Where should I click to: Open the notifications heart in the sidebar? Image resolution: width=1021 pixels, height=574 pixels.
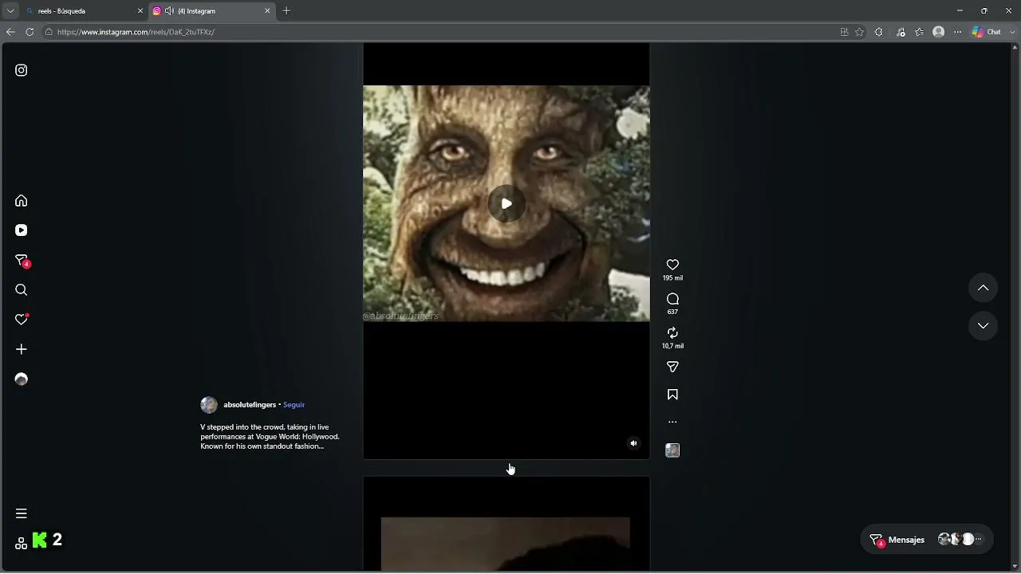click(22, 319)
